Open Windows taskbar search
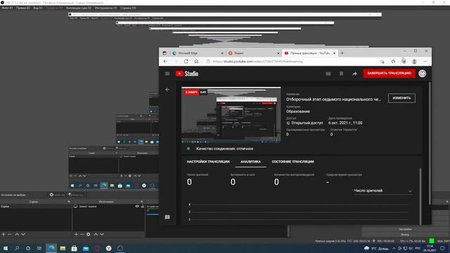450x253 pixels. (x=17, y=248)
